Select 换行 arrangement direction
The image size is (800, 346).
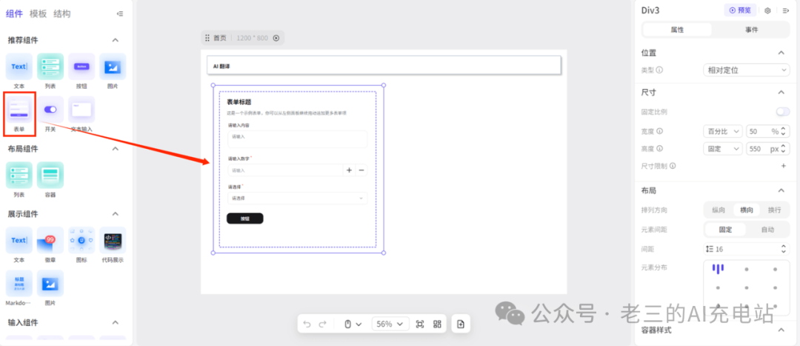click(775, 210)
